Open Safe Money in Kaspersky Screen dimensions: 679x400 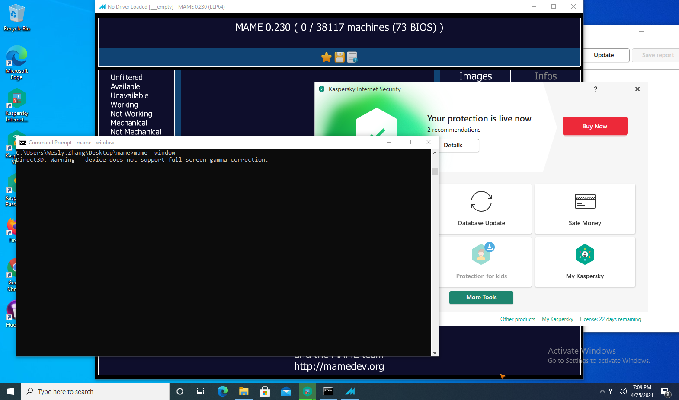[x=585, y=209]
